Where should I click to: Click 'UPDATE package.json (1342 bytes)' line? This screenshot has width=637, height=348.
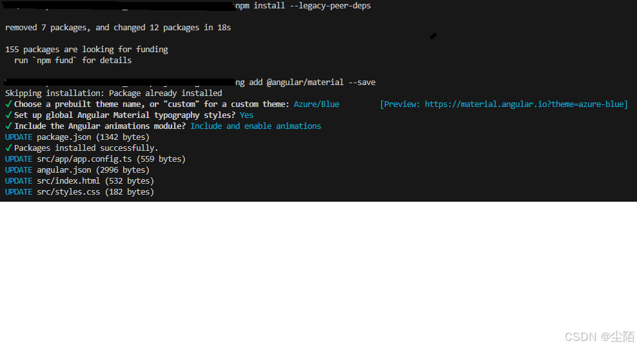pyautogui.click(x=77, y=137)
